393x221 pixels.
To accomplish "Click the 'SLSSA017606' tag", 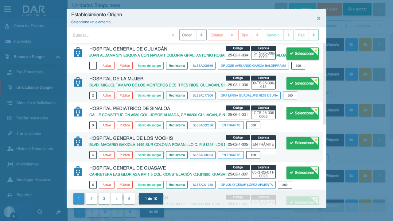I will click(203, 95).
